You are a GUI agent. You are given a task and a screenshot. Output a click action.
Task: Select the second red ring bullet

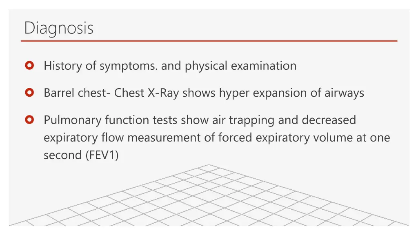pos(29,93)
